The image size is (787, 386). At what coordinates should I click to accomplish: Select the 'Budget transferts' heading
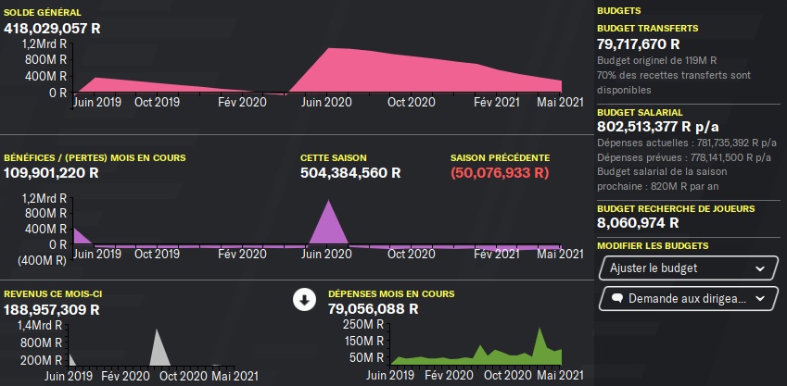coord(647,29)
